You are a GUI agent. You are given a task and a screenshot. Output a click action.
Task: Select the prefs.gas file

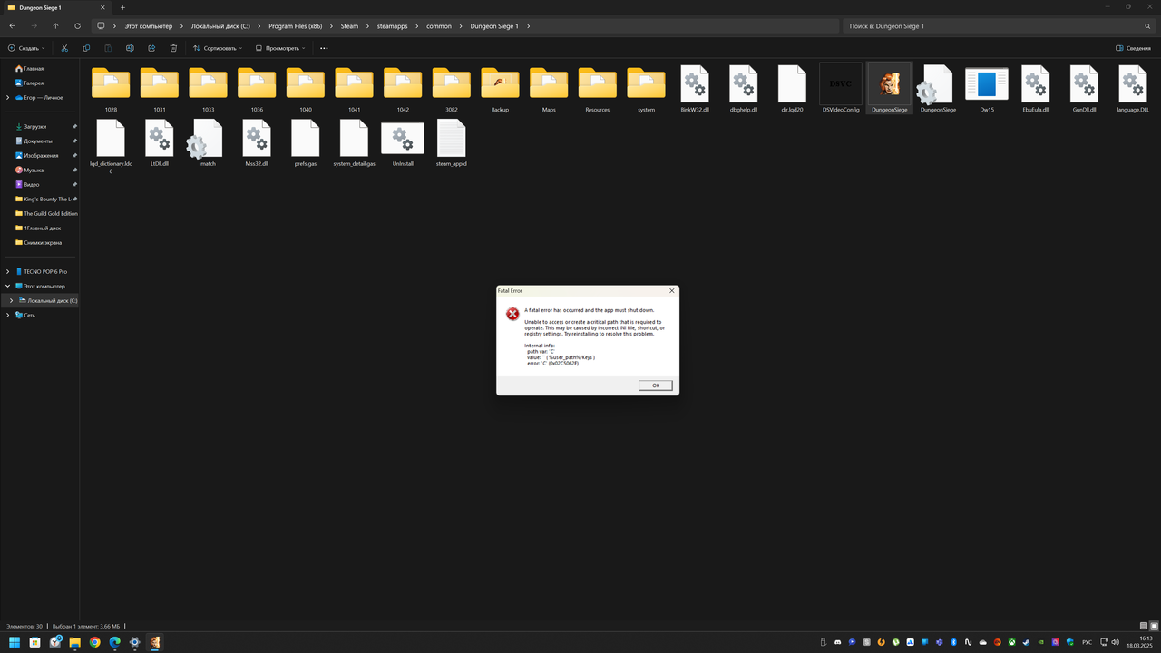click(x=306, y=143)
